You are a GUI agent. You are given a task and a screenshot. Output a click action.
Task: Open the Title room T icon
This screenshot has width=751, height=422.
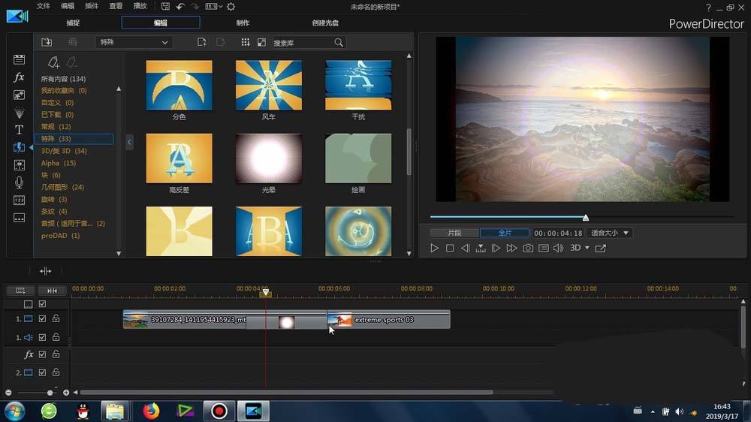20,130
